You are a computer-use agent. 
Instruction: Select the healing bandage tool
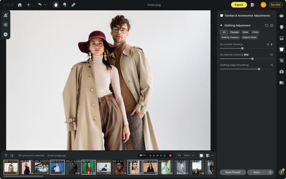point(73,5)
